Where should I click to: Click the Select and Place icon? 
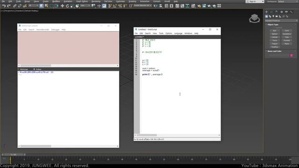tap(77, 6)
